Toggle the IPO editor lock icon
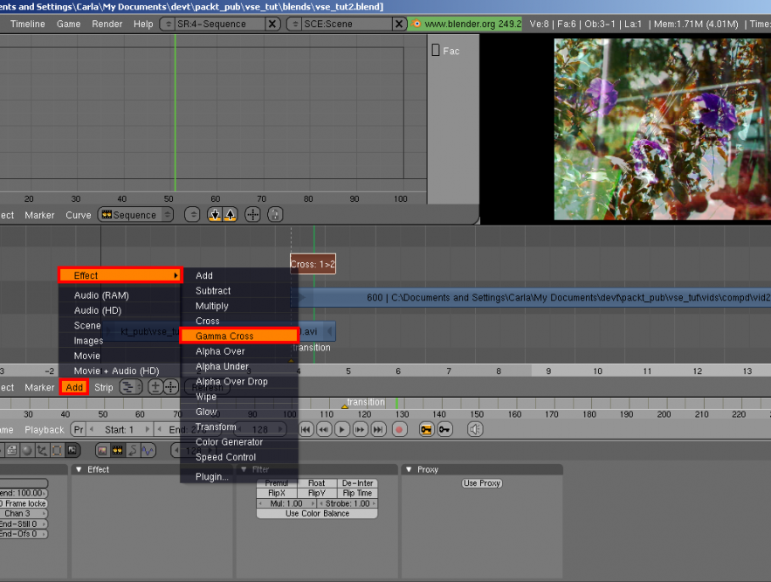This screenshot has height=582, width=771. (275, 214)
